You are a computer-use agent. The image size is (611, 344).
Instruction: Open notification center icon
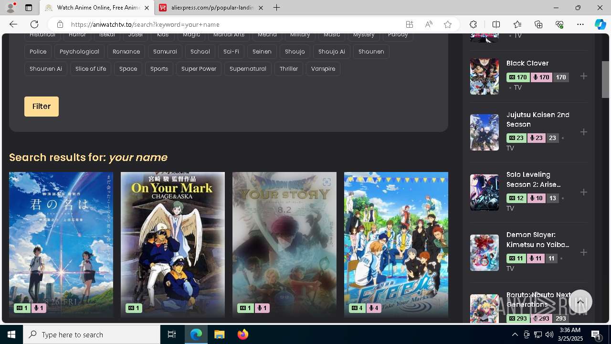[x=596, y=334]
